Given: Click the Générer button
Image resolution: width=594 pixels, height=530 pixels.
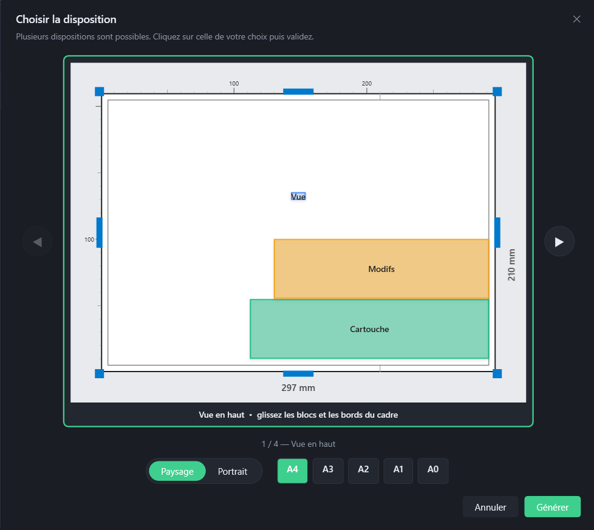Looking at the screenshot, I should coord(552,507).
